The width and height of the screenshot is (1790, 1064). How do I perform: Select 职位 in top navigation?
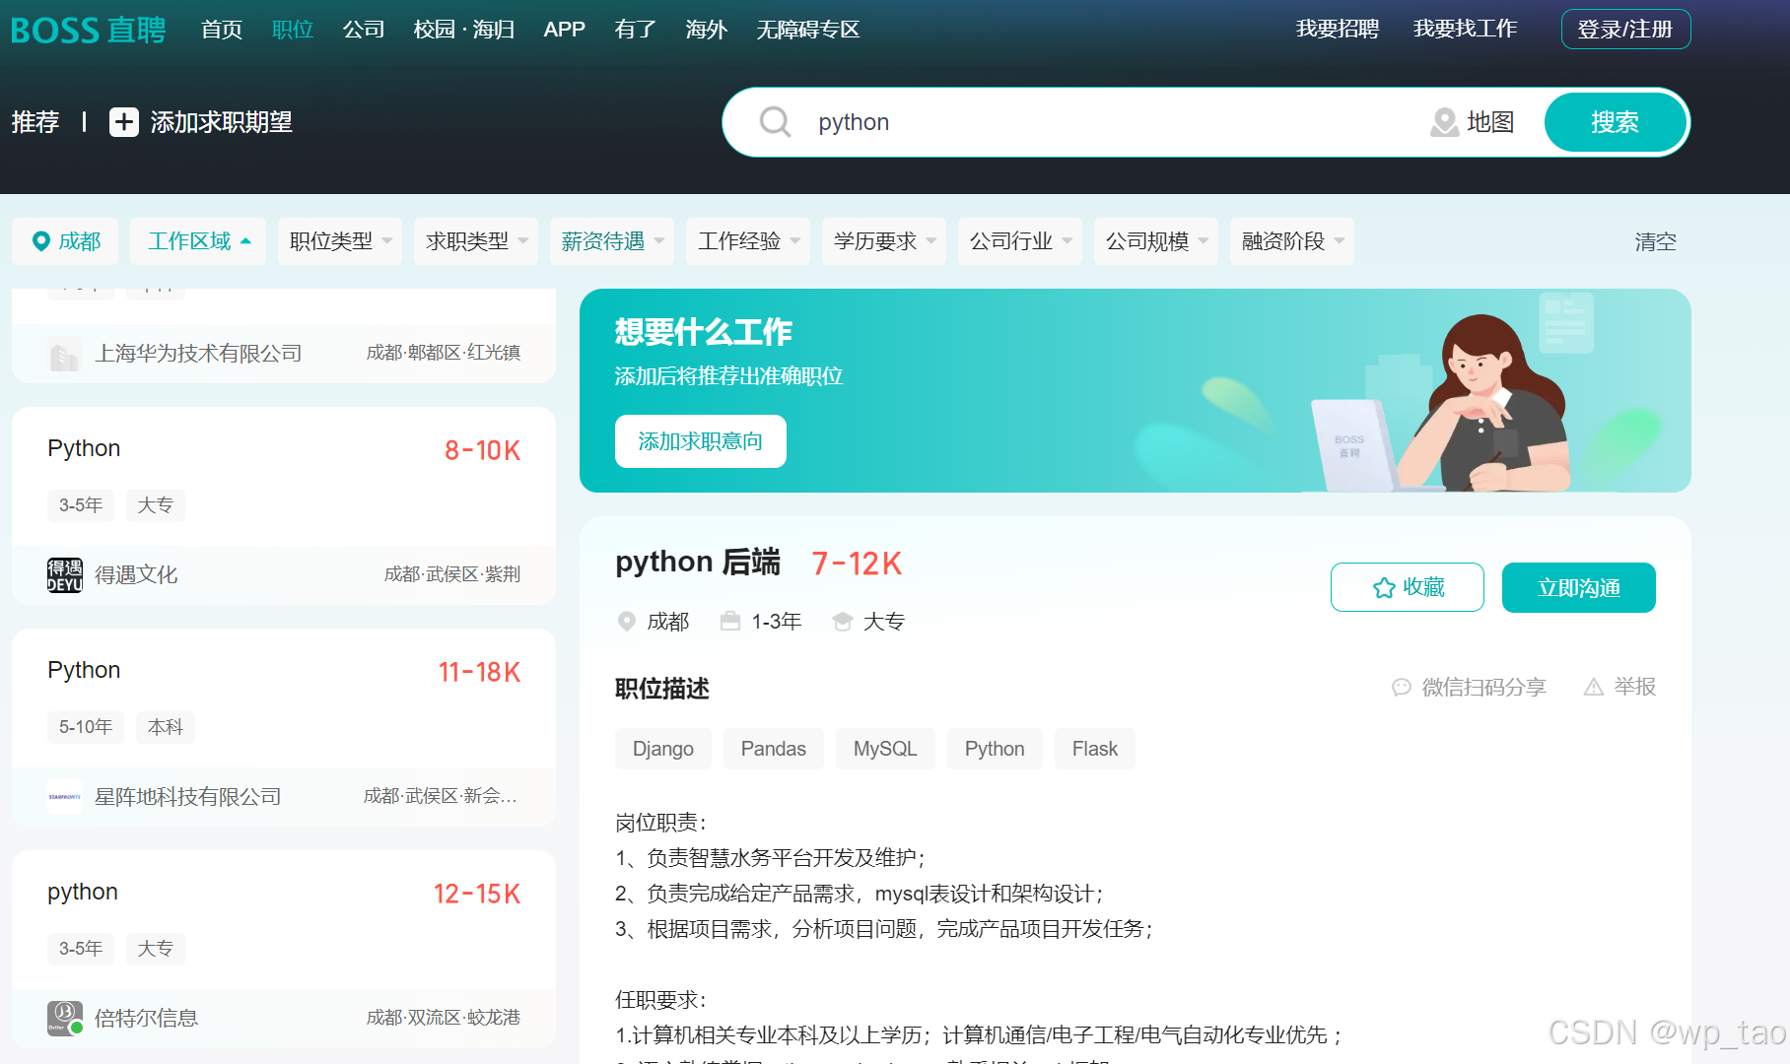293,30
